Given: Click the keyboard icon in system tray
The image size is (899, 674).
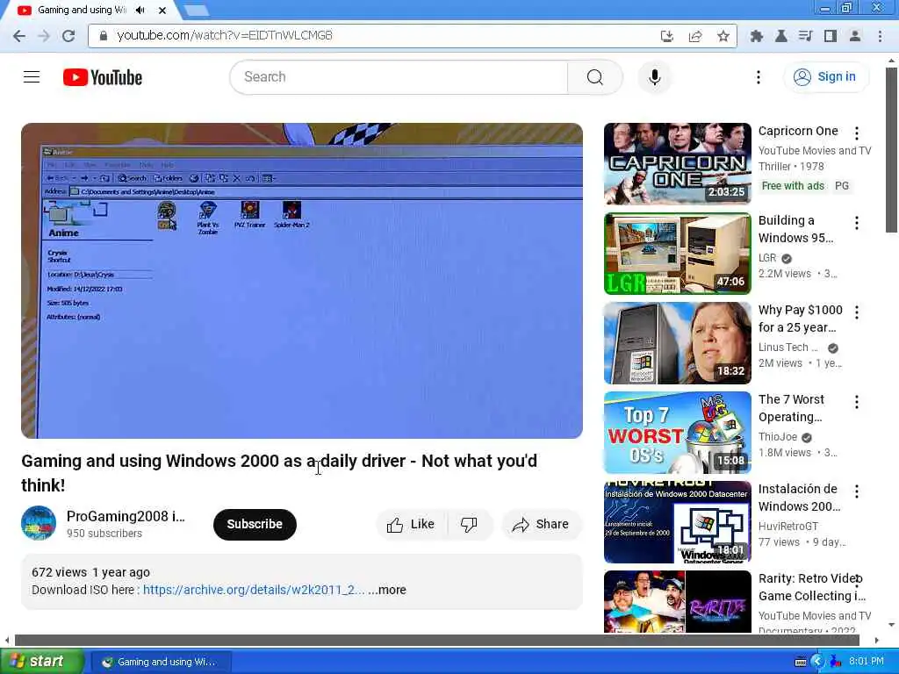Looking at the screenshot, I should (x=801, y=662).
